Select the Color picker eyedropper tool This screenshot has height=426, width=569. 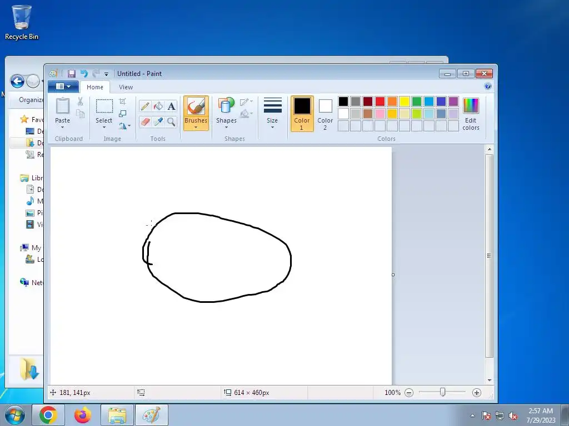[158, 121]
